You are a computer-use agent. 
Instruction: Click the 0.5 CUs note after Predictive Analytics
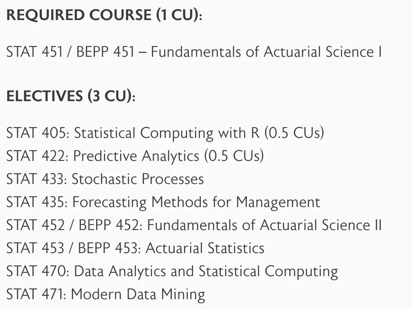233,156
